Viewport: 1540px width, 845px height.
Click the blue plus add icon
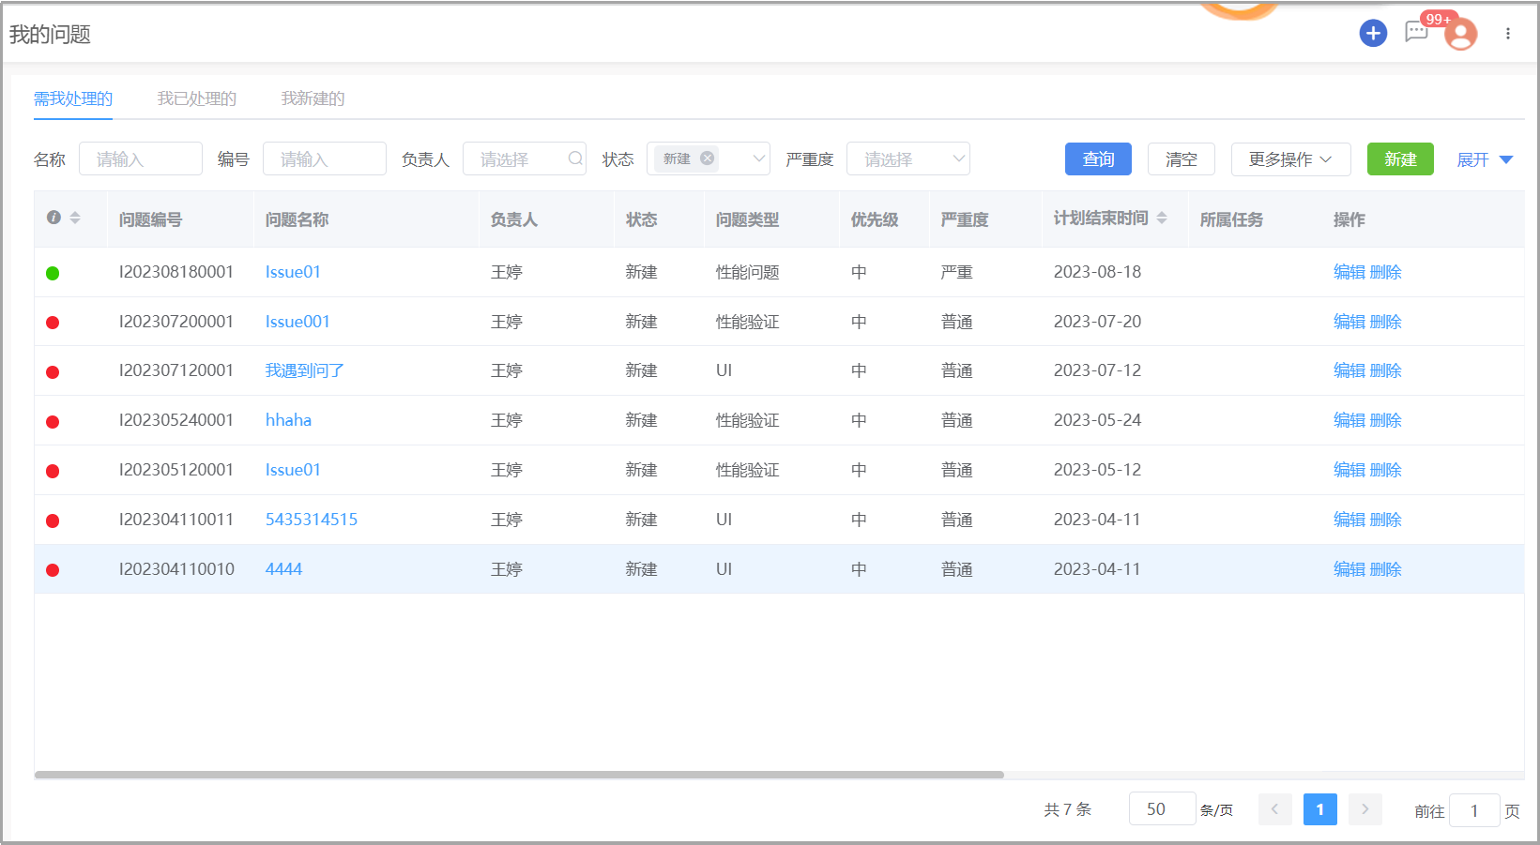(x=1373, y=34)
